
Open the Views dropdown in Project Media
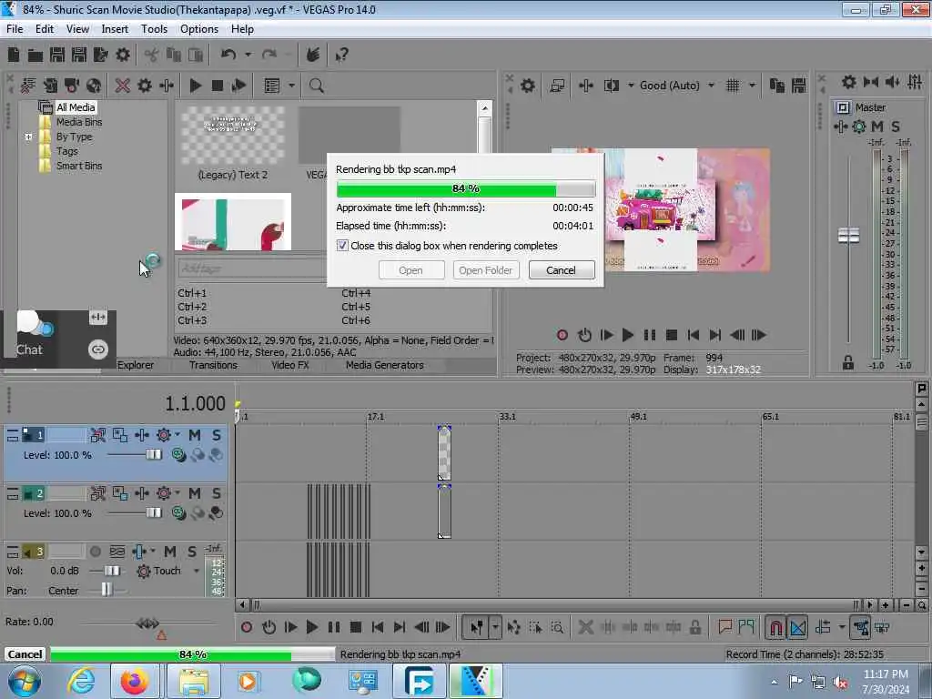point(291,86)
